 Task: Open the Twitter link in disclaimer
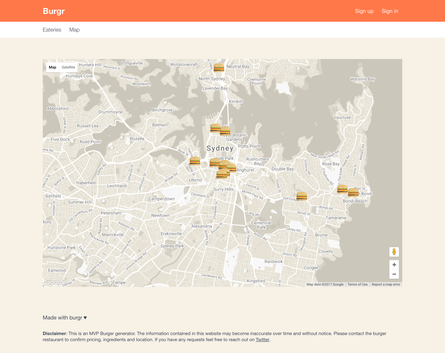[x=262, y=339]
